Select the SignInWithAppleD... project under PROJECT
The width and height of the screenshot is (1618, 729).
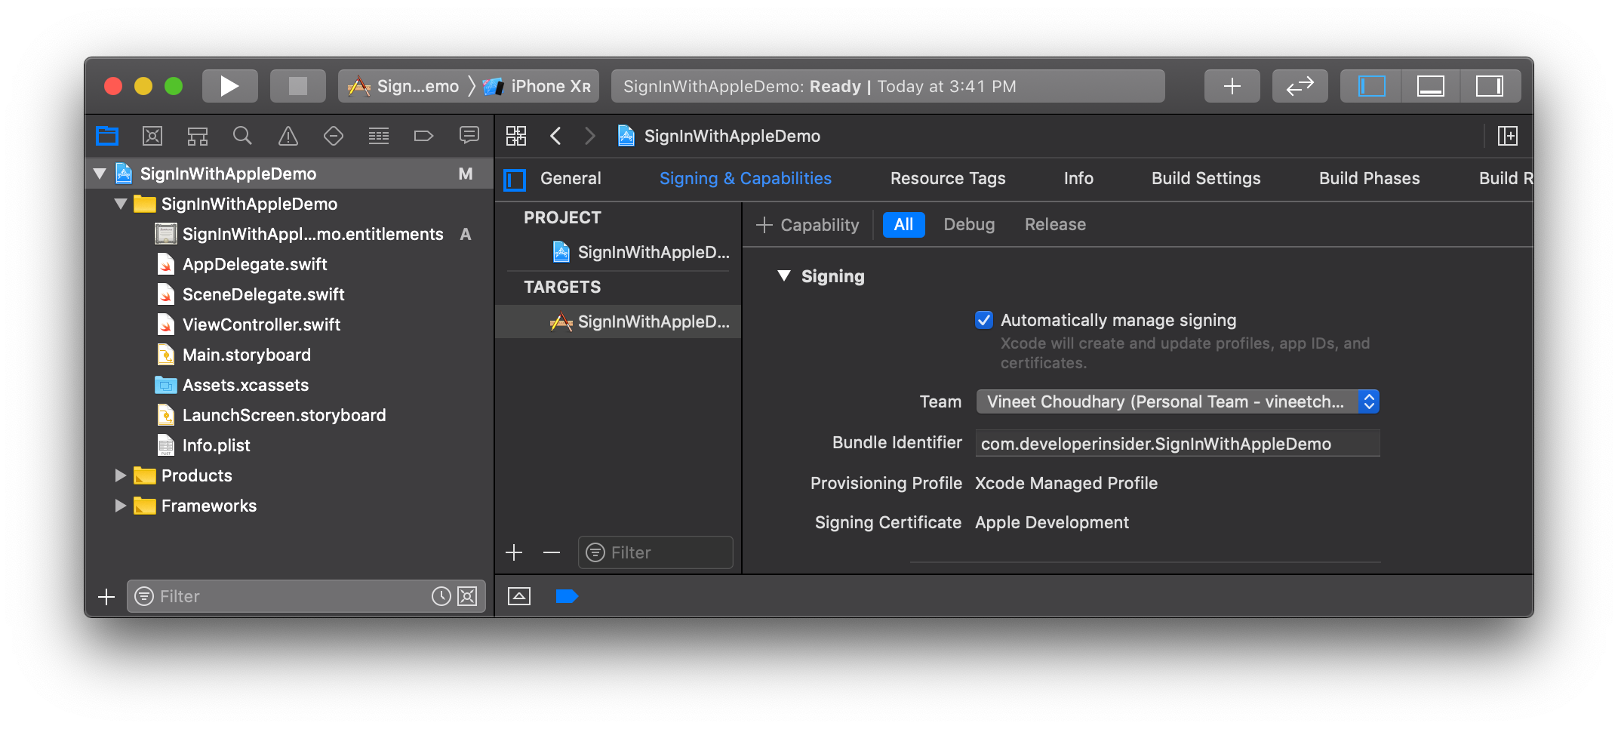pyautogui.click(x=619, y=252)
